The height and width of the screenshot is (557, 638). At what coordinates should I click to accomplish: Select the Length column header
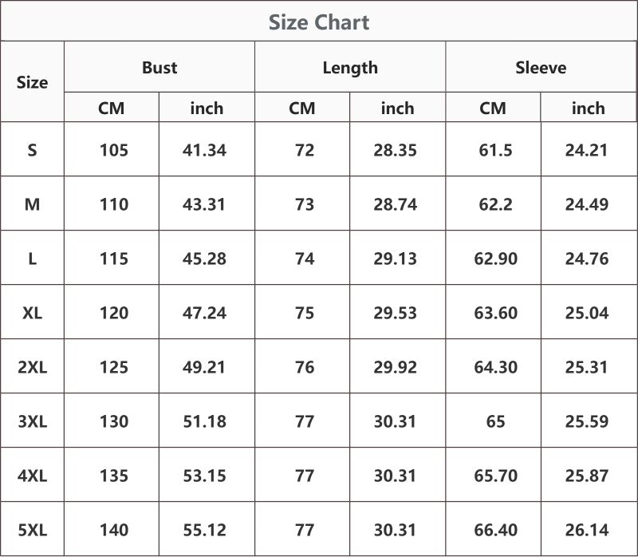coord(350,68)
